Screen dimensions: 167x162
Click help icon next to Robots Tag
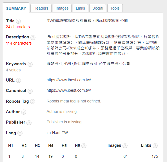[33, 102]
